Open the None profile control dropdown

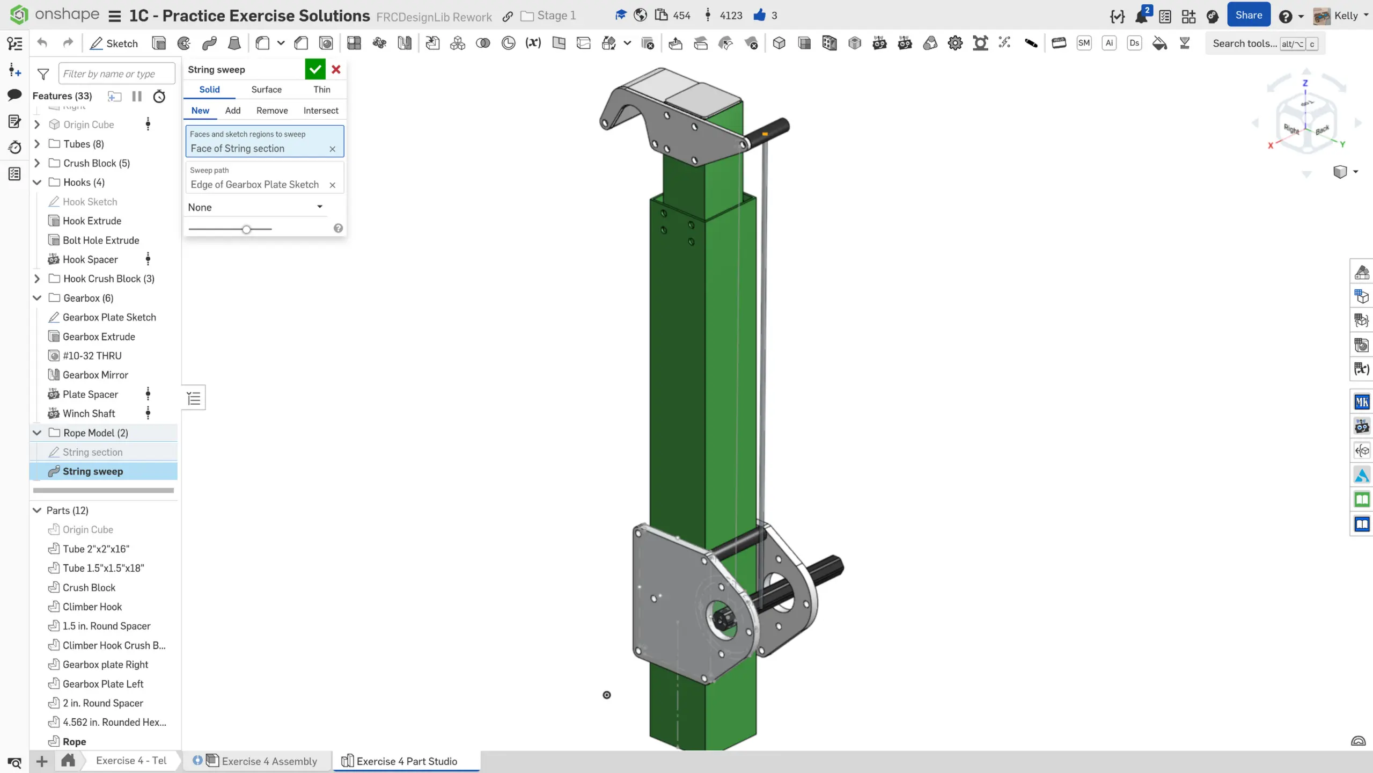[x=255, y=207]
